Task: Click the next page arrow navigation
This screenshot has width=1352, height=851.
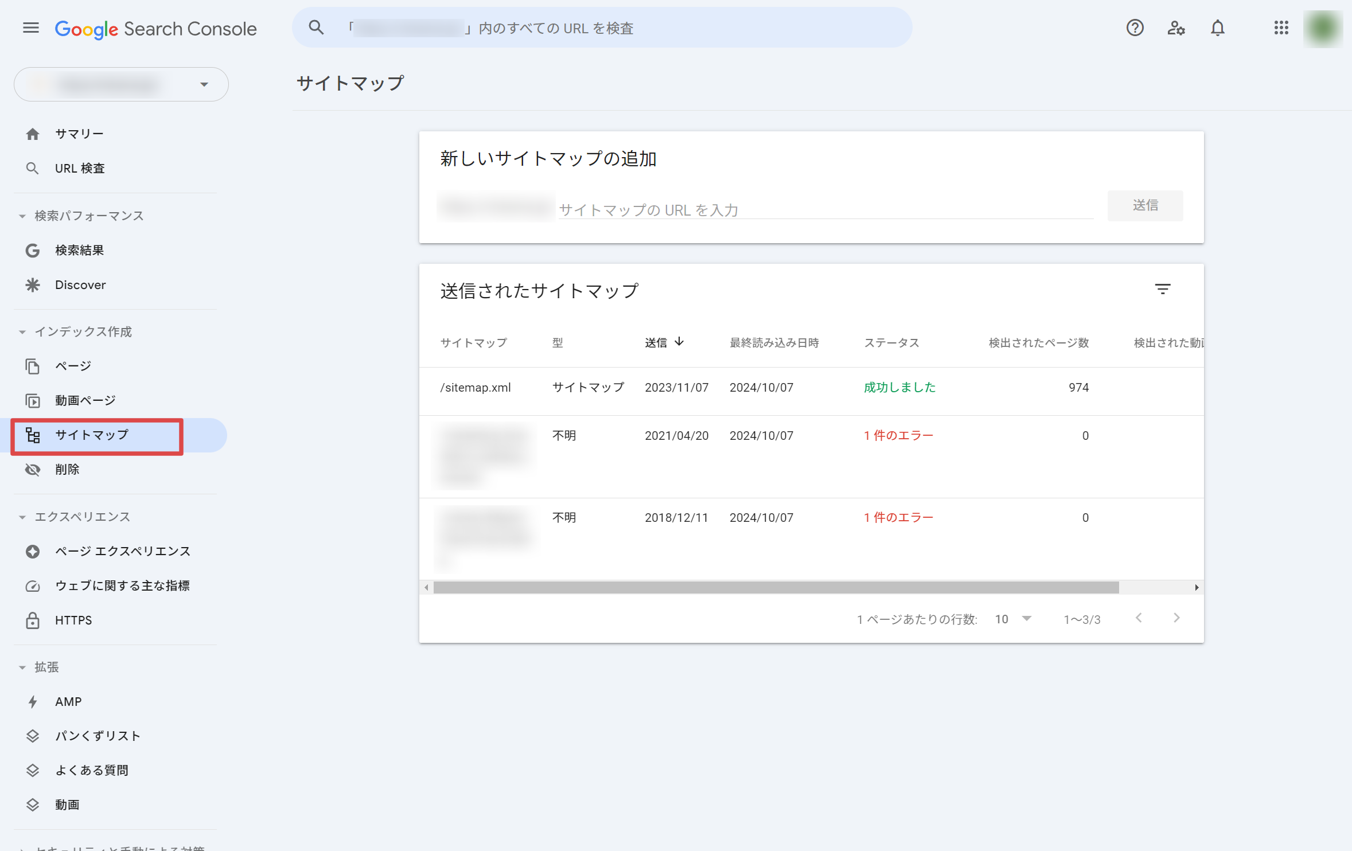Action: tap(1176, 618)
